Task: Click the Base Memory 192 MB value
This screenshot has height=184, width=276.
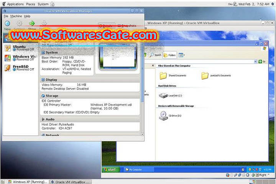Action: 68,58
